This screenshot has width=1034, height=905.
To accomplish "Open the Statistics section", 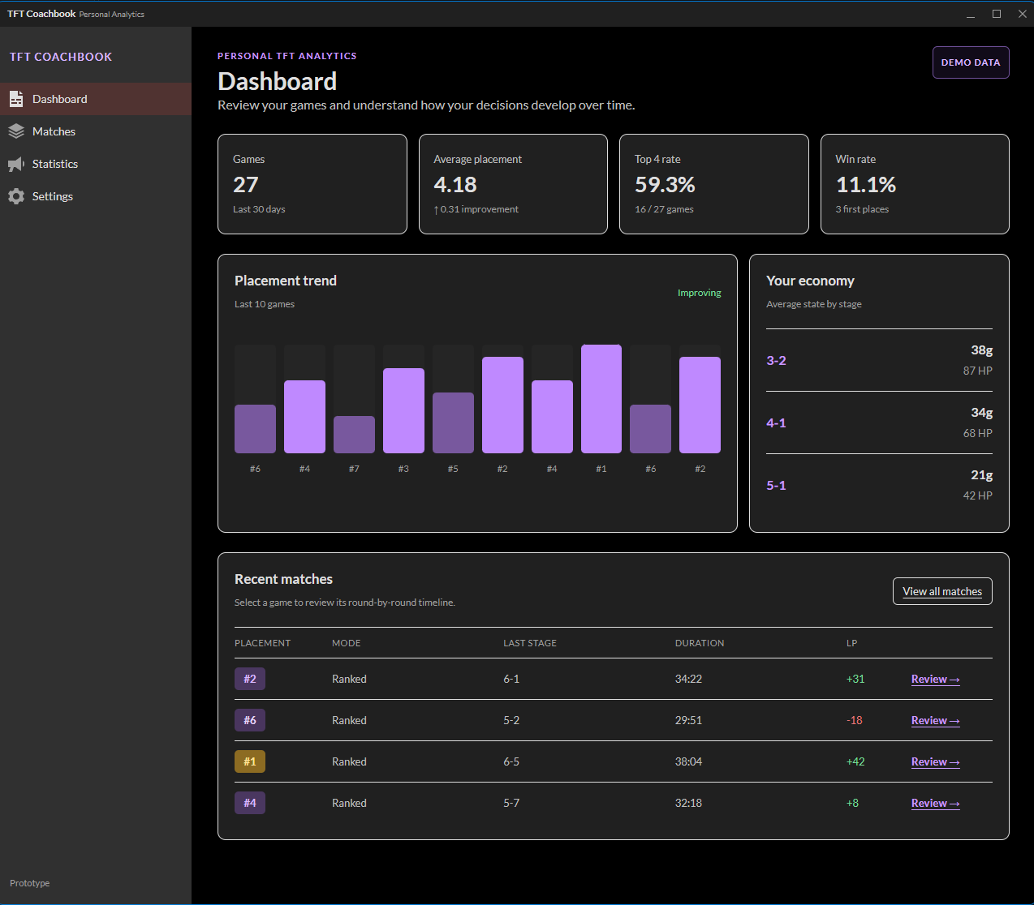I will 96,164.
